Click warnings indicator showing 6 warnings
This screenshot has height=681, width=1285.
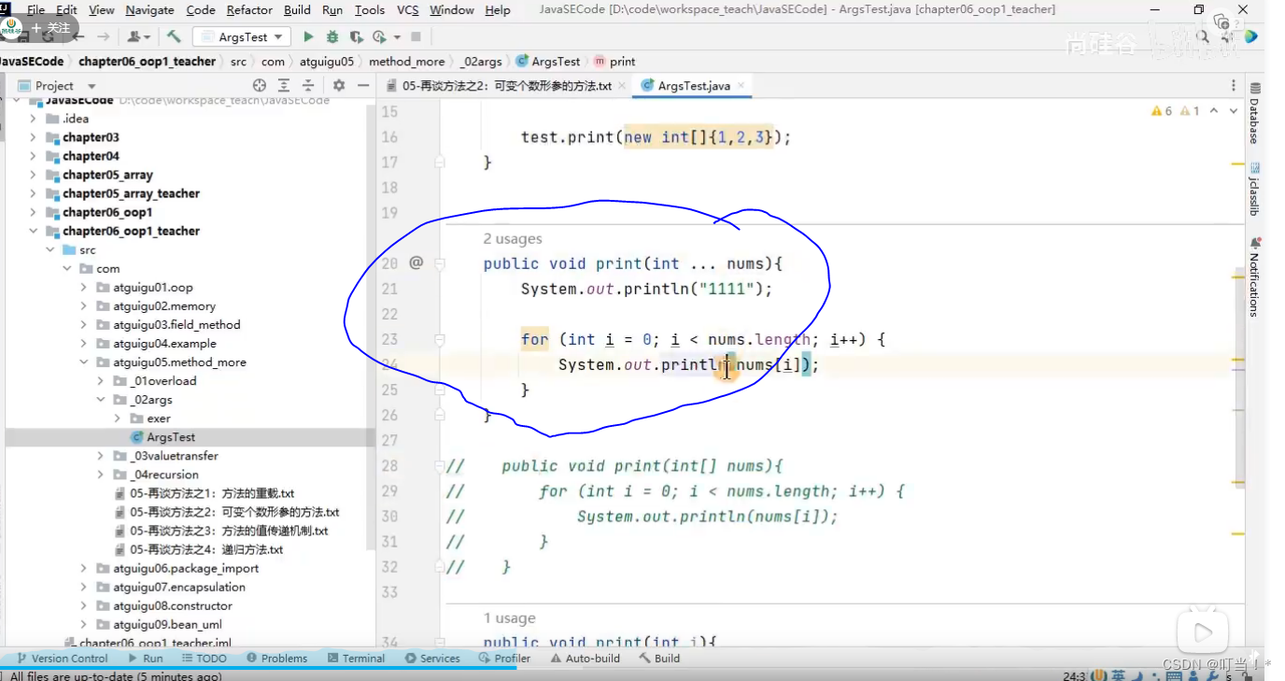coord(1162,111)
